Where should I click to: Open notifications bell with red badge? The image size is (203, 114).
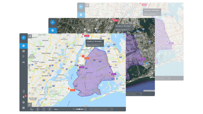(x=23, y=97)
